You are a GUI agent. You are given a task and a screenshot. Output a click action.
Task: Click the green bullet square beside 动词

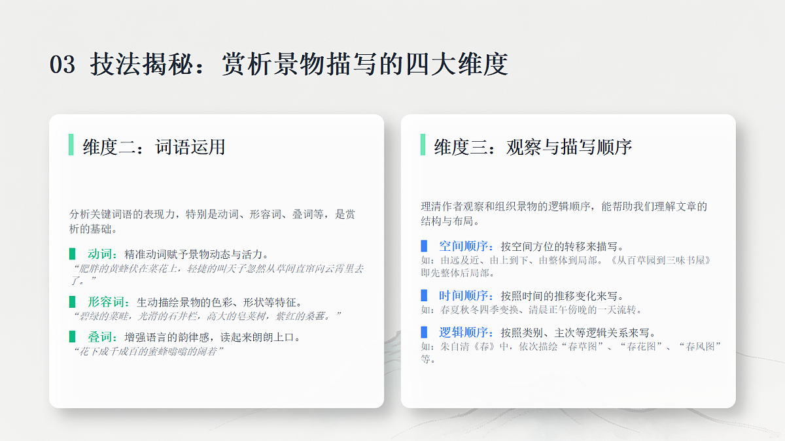(73, 253)
